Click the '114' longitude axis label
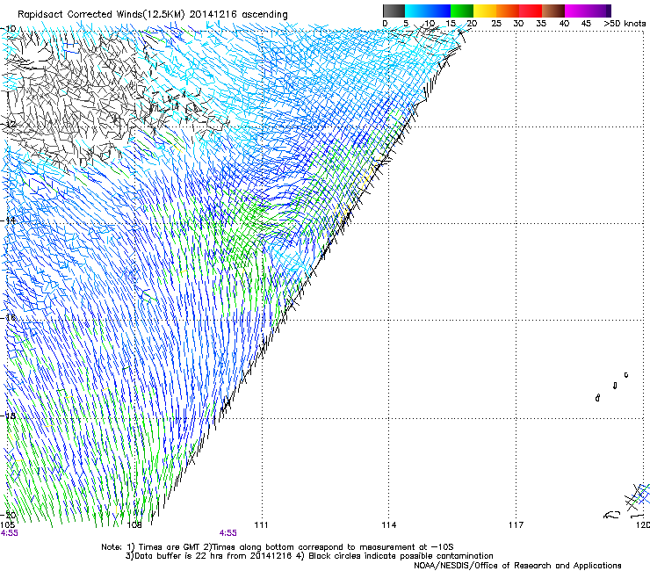The image size is (650, 571). click(x=389, y=525)
